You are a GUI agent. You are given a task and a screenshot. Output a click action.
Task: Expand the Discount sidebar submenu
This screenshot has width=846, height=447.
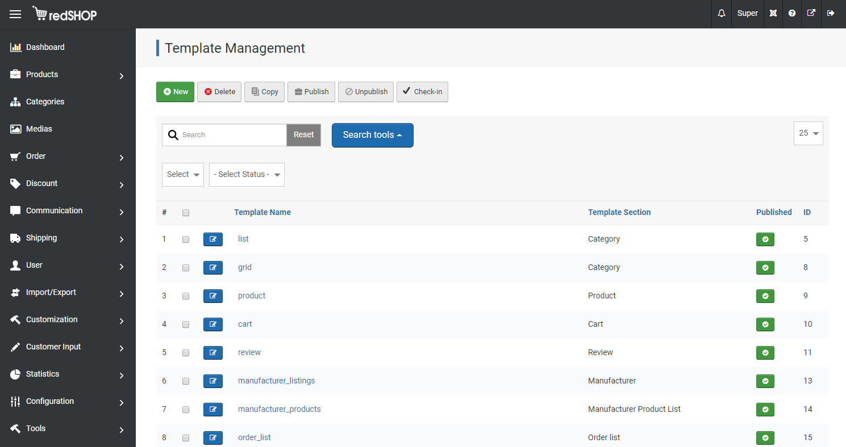(122, 184)
